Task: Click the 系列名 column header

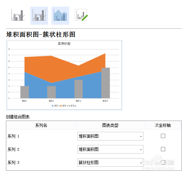Action: pos(41,125)
